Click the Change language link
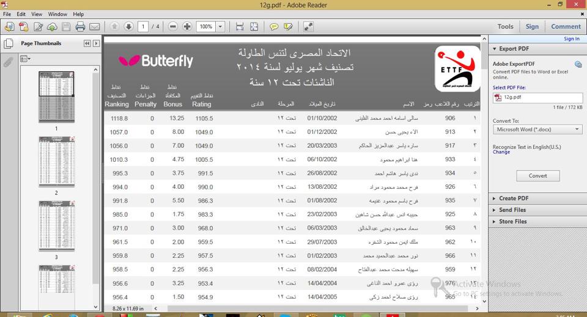This screenshot has width=587, height=317. click(501, 152)
